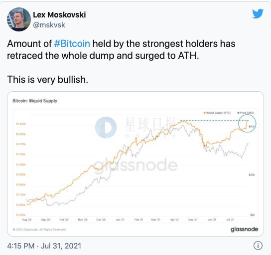Click the Bitcoin: Illiquid Supply chart title

(35, 101)
